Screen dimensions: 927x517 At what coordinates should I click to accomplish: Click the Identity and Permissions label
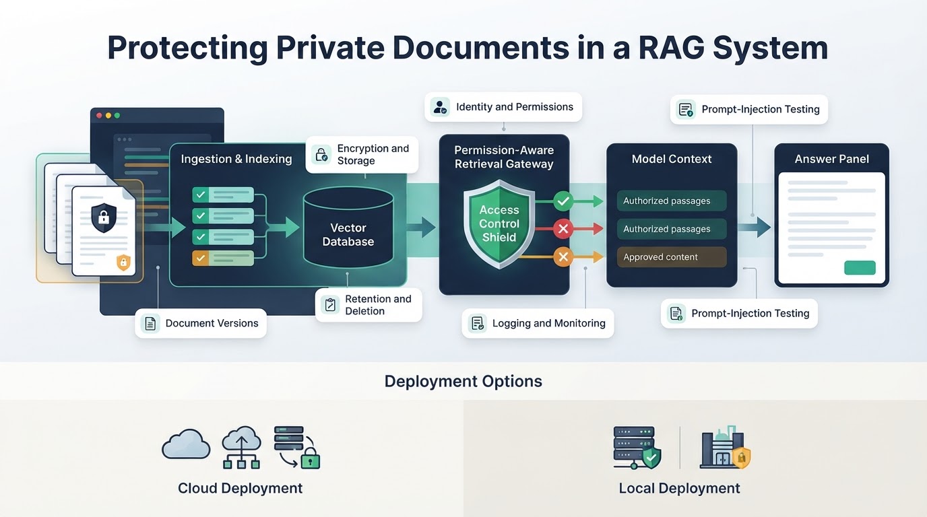point(515,107)
